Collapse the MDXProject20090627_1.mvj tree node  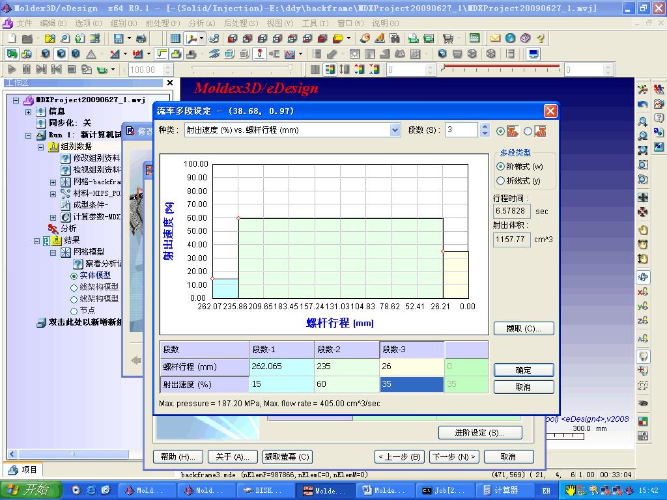tap(16, 100)
